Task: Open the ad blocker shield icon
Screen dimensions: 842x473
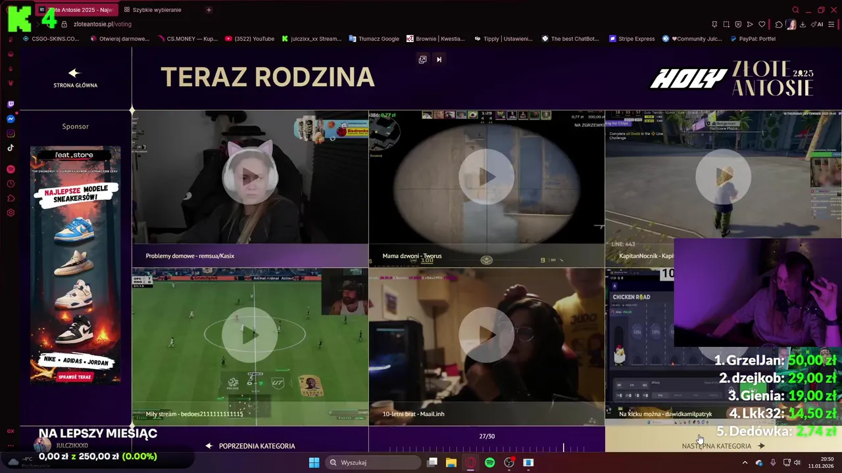Action: [738, 24]
